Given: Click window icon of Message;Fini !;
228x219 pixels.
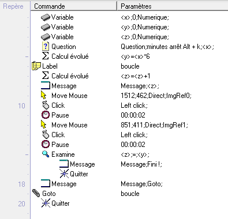Looking at the screenshot, I should pos(64,164).
